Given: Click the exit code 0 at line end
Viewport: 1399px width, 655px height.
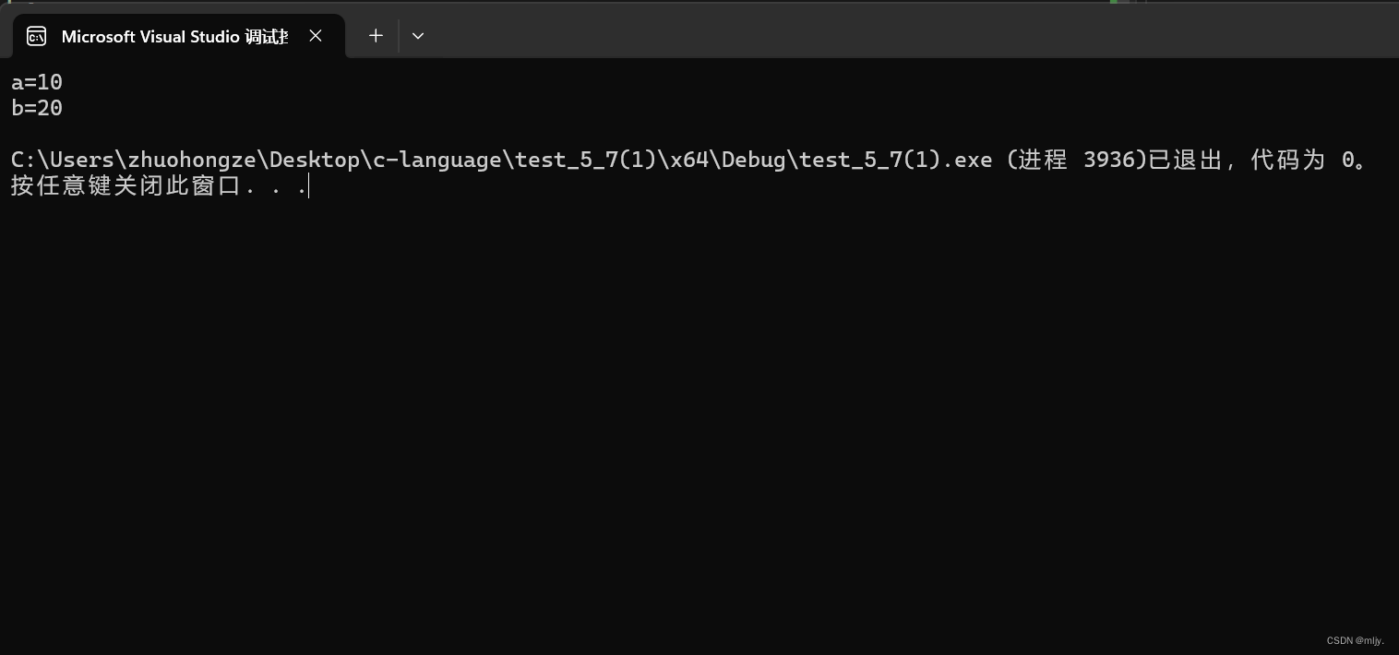Looking at the screenshot, I should point(1347,160).
